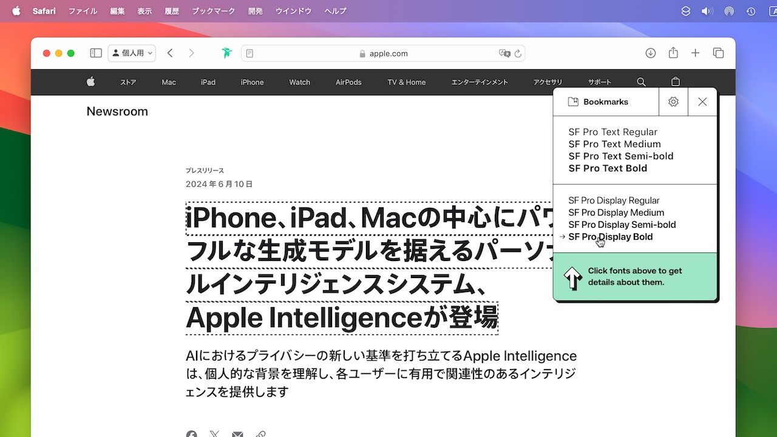The width and height of the screenshot is (777, 437).
Task: Open the shopping bag icon
Action: (x=676, y=81)
